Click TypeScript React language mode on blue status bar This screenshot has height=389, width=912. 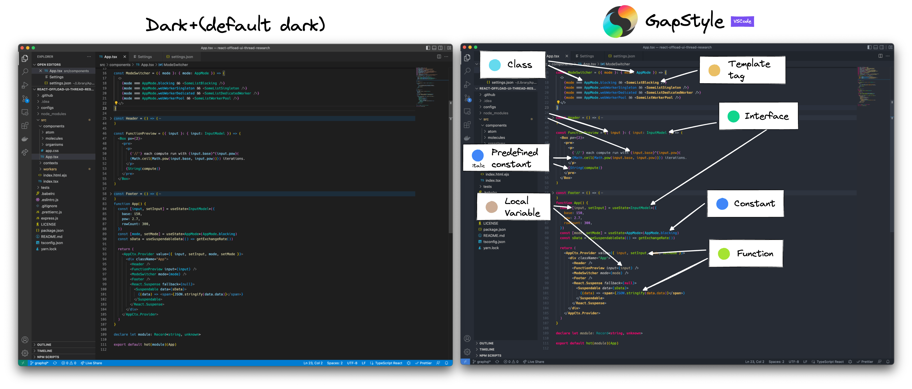pos(388,363)
